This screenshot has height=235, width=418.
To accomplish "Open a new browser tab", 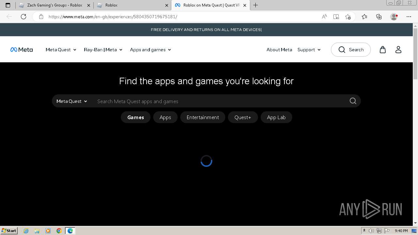I will [256, 5].
